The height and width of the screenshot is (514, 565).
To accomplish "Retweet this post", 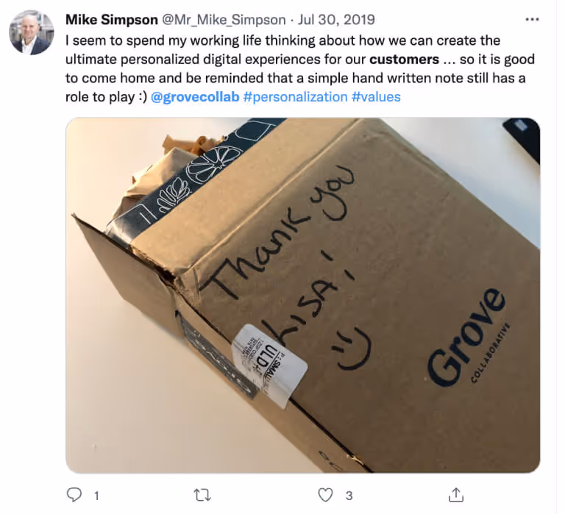I will [x=202, y=495].
